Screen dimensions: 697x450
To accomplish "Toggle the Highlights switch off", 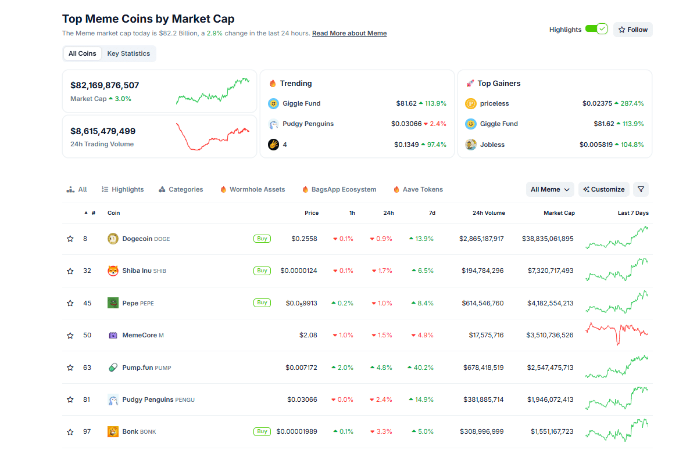I will pos(596,29).
